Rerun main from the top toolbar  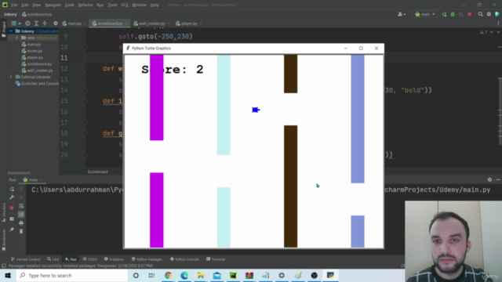(444, 14)
